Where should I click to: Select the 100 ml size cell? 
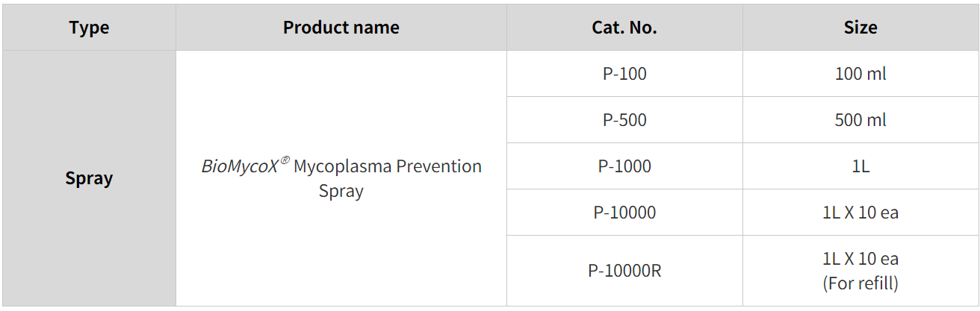point(860,74)
